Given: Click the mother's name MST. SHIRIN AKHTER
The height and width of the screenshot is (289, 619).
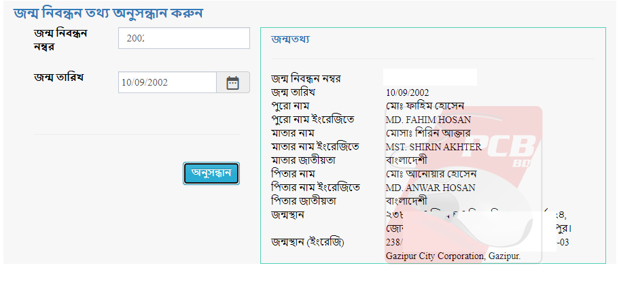Looking at the screenshot, I should tap(434, 147).
